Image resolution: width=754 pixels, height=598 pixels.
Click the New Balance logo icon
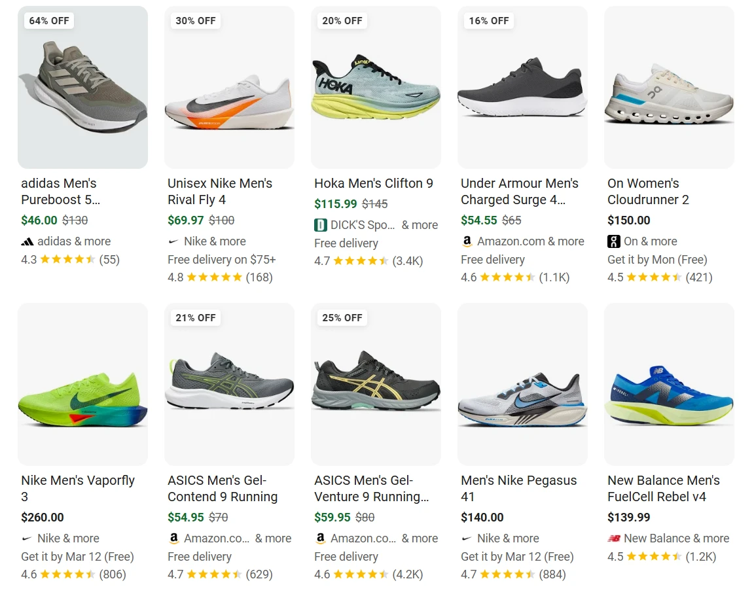point(613,538)
